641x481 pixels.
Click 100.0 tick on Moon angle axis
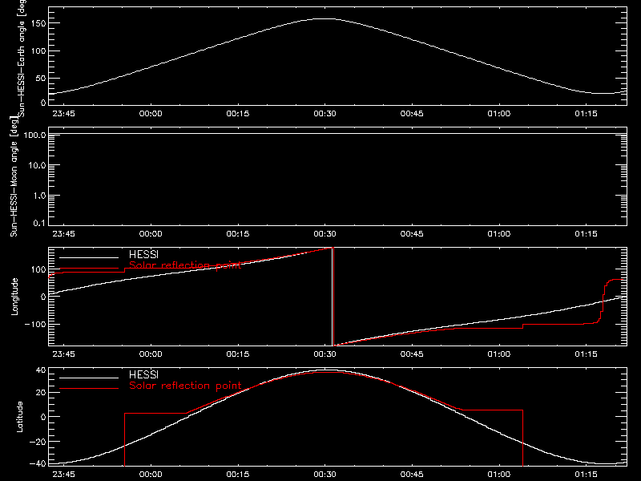pos(34,135)
